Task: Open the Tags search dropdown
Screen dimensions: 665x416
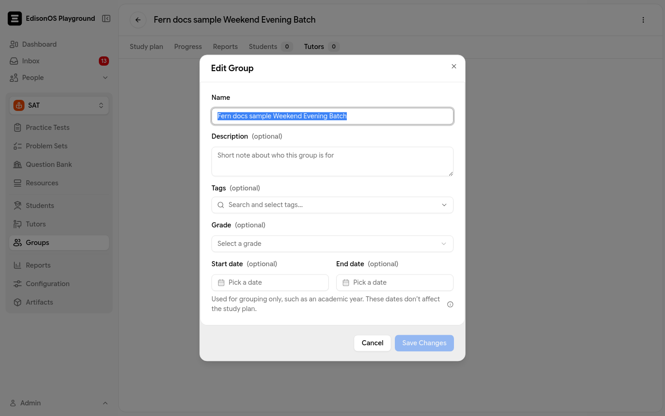Action: click(332, 205)
